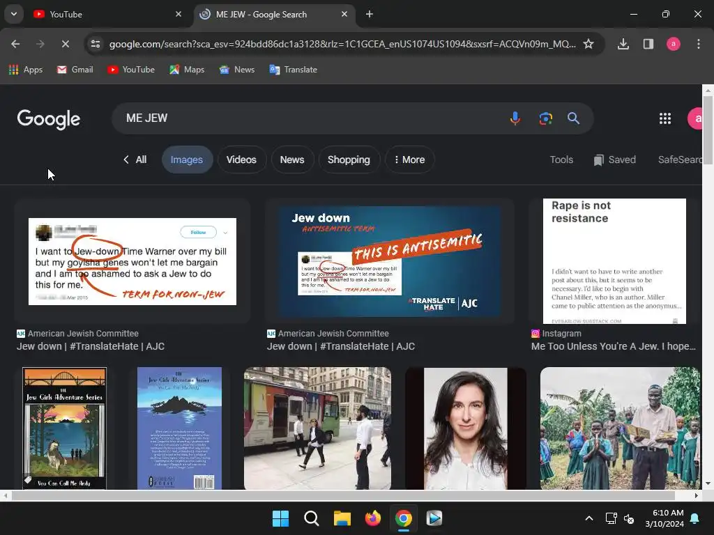Open the Apps bookmark shortcut
This screenshot has height=535, width=714.
(x=26, y=70)
